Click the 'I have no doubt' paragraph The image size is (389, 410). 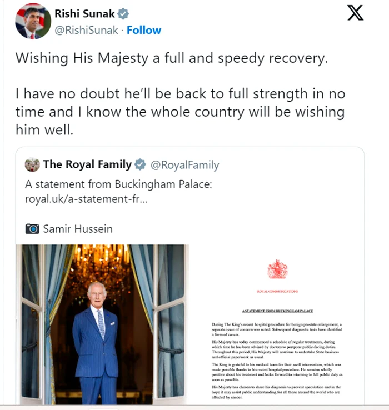(179, 112)
